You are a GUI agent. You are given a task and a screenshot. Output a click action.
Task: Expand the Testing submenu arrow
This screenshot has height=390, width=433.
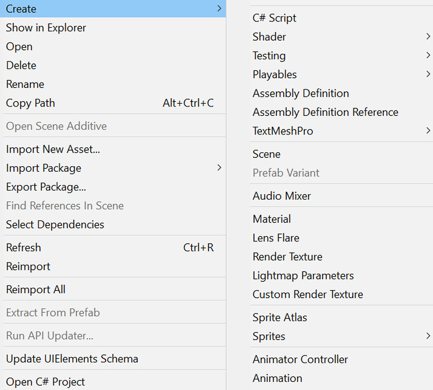(x=428, y=55)
